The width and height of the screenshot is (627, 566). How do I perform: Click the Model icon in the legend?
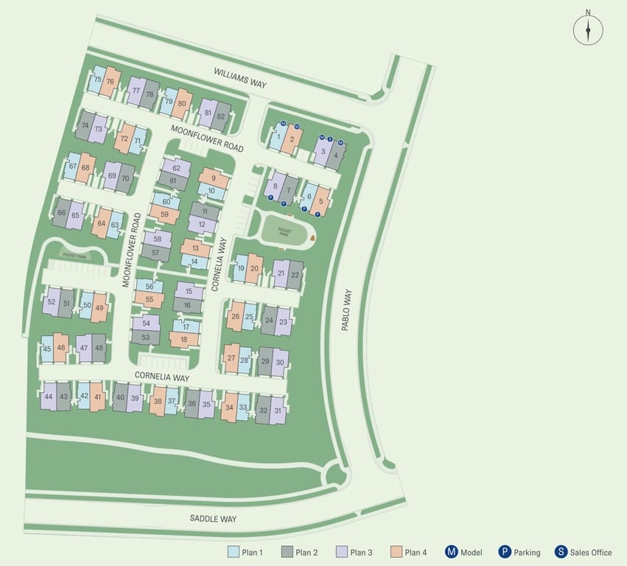(451, 551)
